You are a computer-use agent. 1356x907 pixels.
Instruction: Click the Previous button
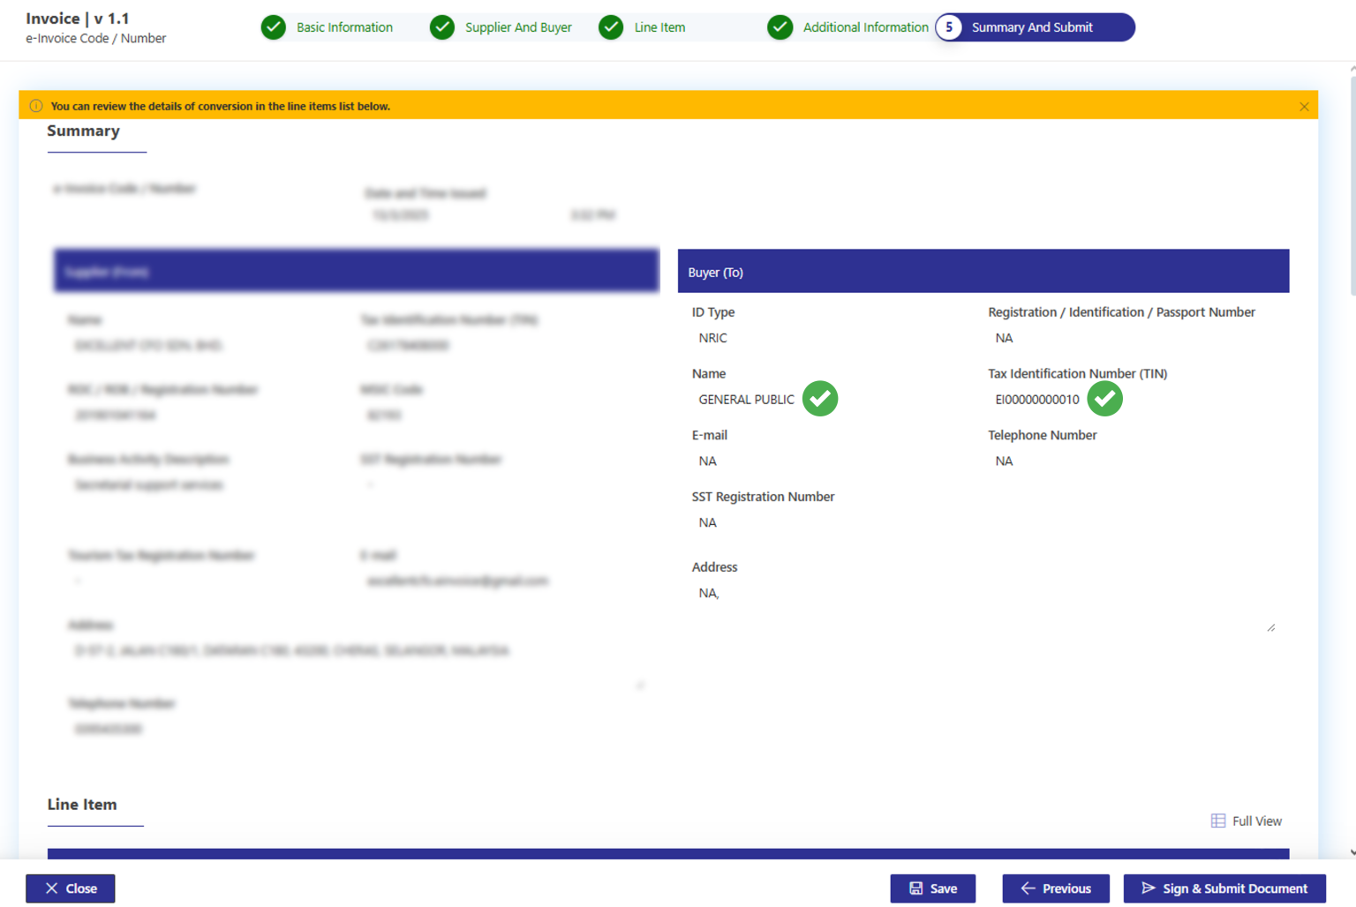1056,888
